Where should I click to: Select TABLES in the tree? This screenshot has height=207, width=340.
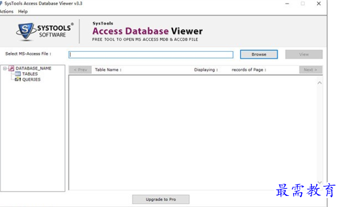coord(30,74)
